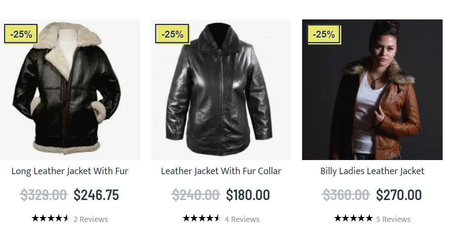Click the -25% badge on Long Leather Jacket
The width and height of the screenshot is (460, 234).
click(x=21, y=34)
